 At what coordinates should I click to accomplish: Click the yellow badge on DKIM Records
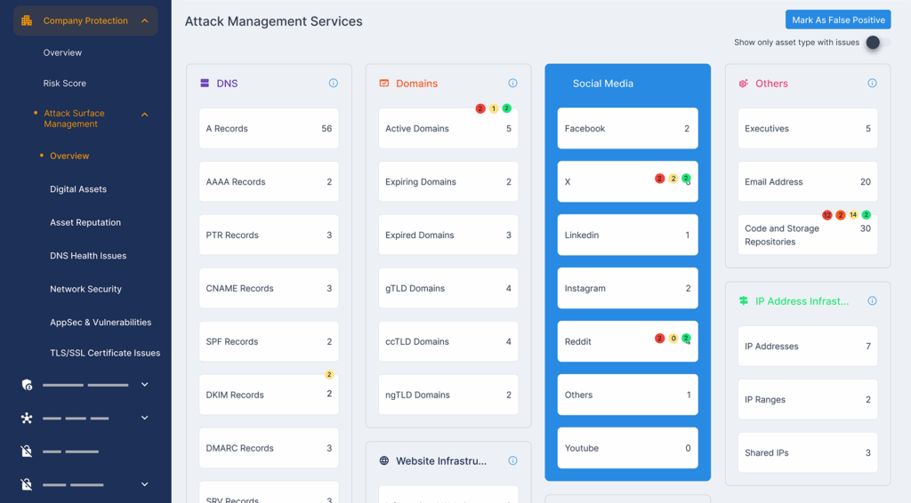coord(329,375)
